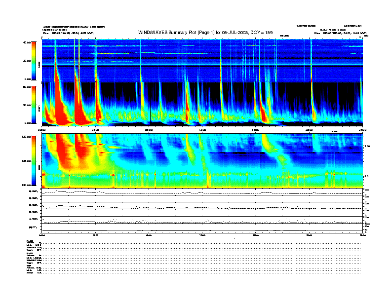Click 16:00 label under the RAD1 spectrogram
Viewport: 391px width, 302px height.
pyautogui.click(x=256, y=130)
